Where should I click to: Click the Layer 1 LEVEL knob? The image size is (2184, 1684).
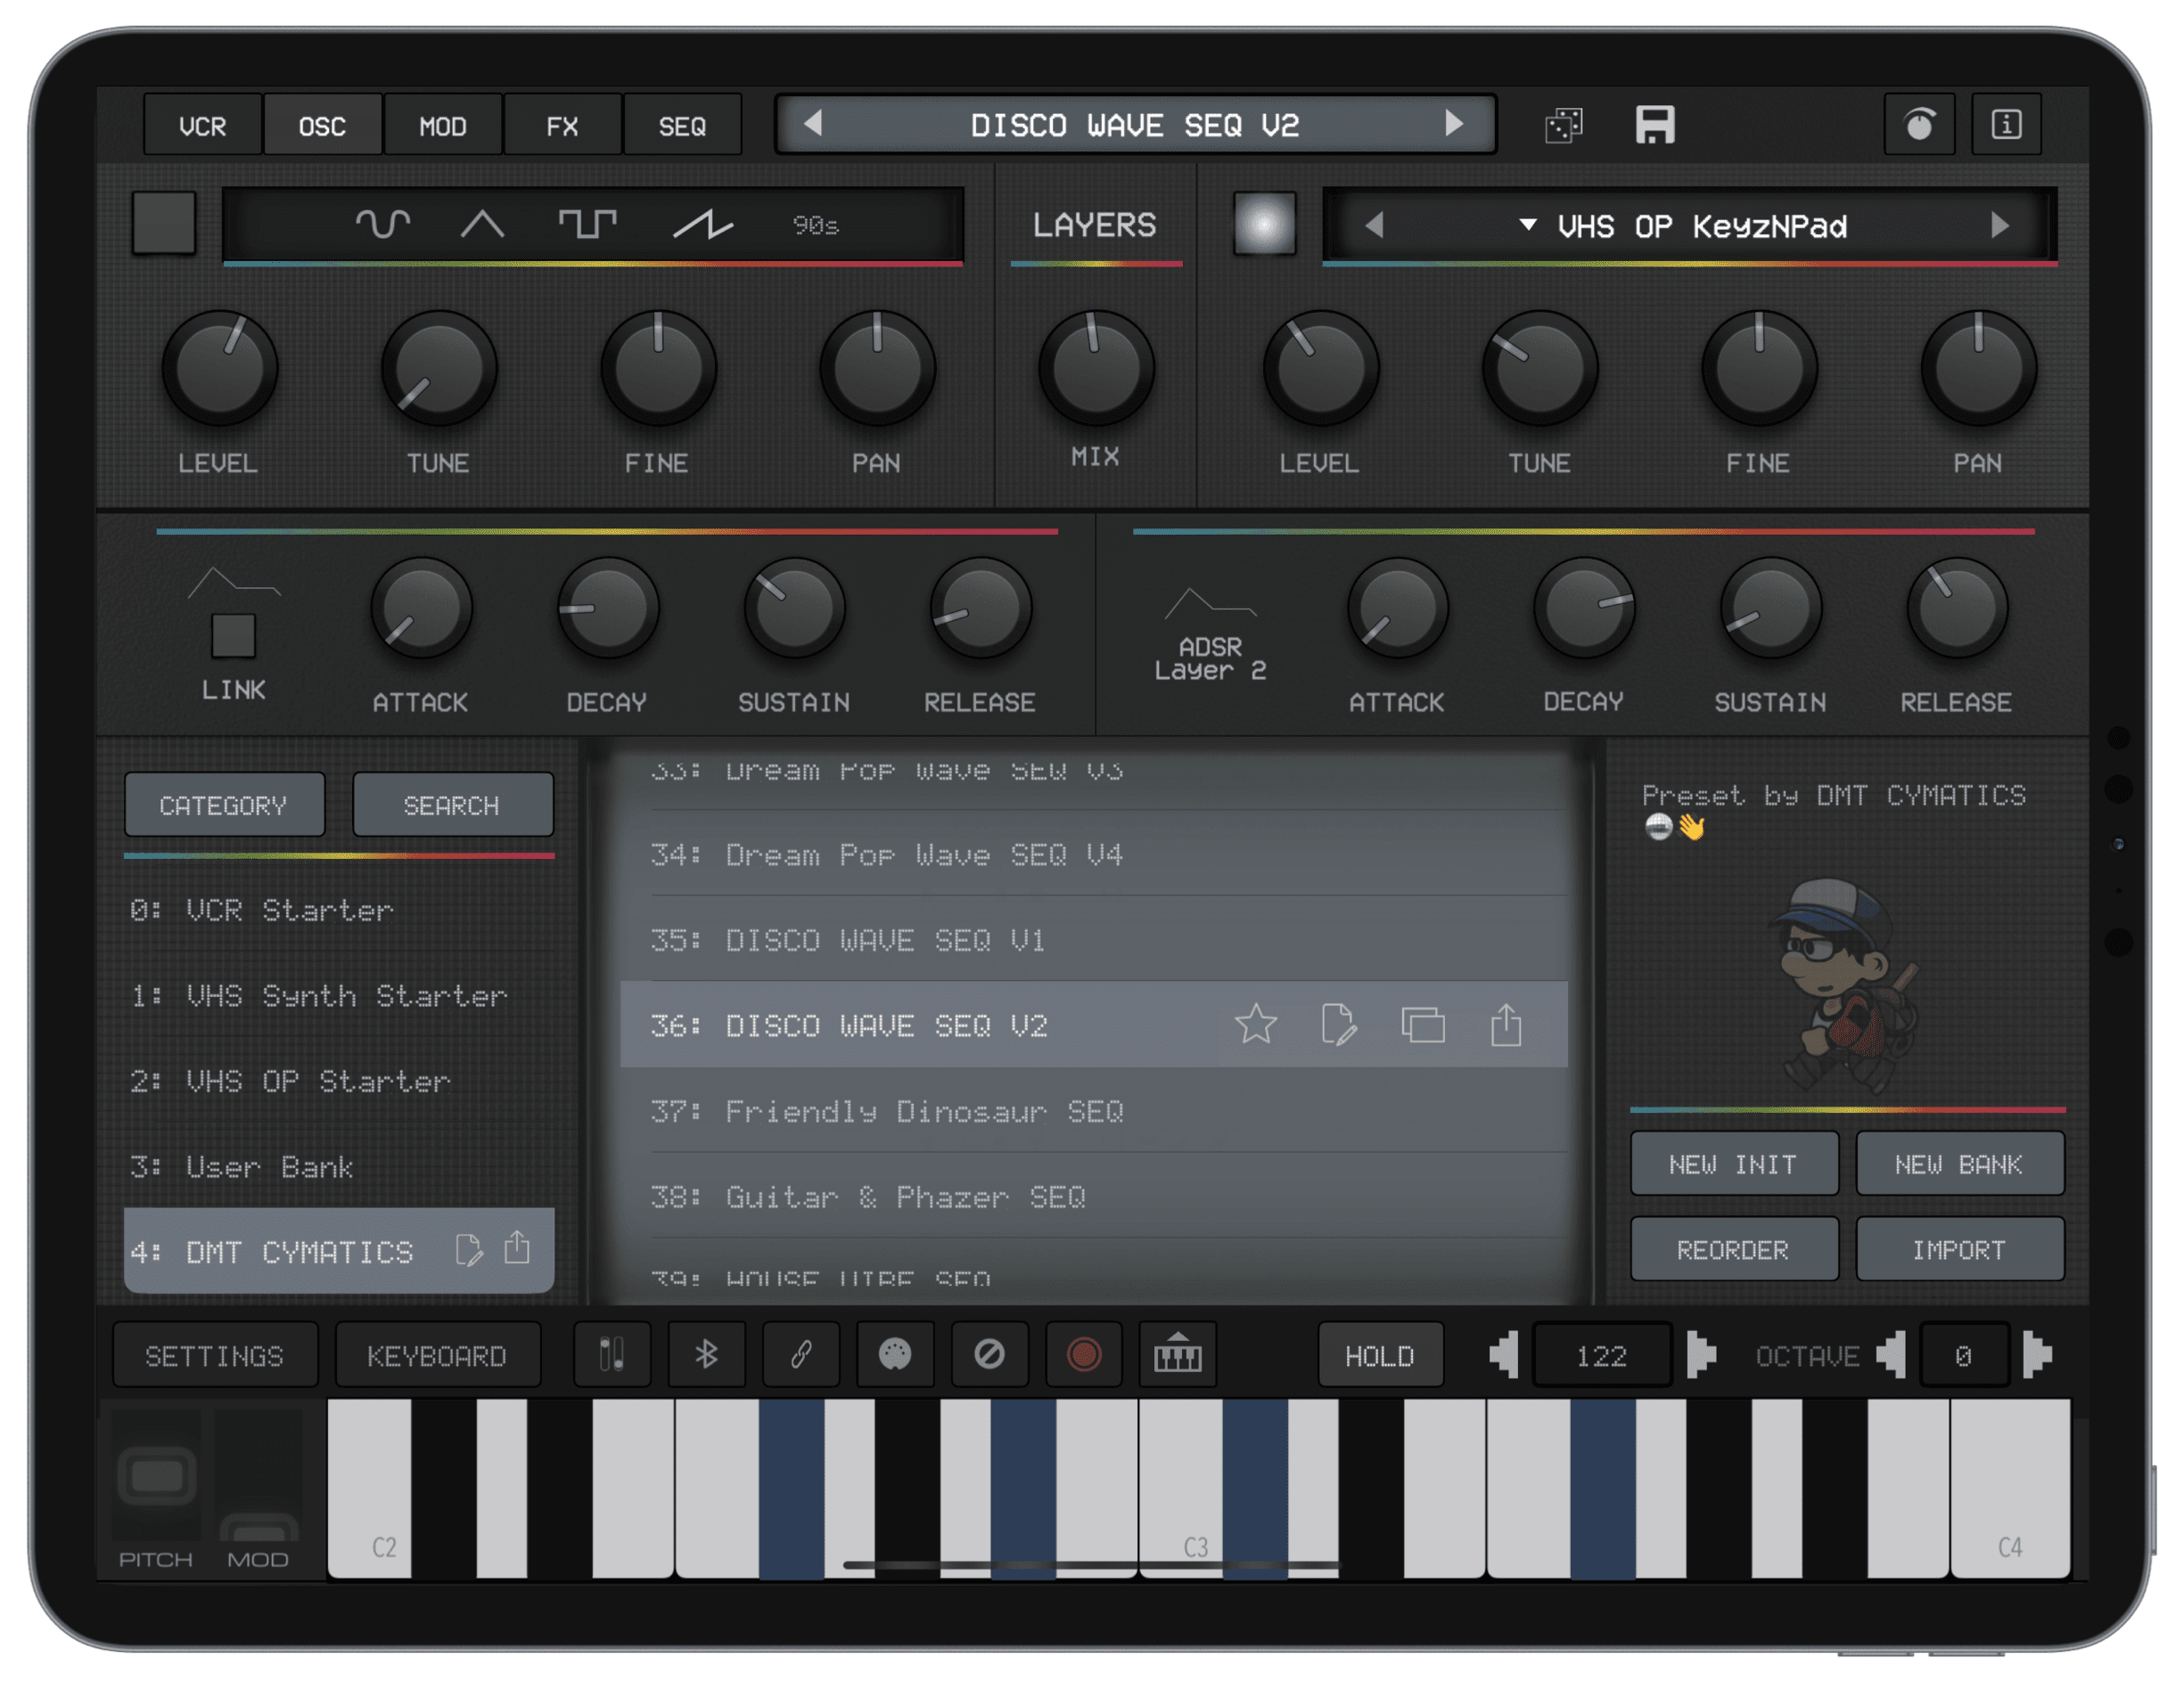coord(220,368)
